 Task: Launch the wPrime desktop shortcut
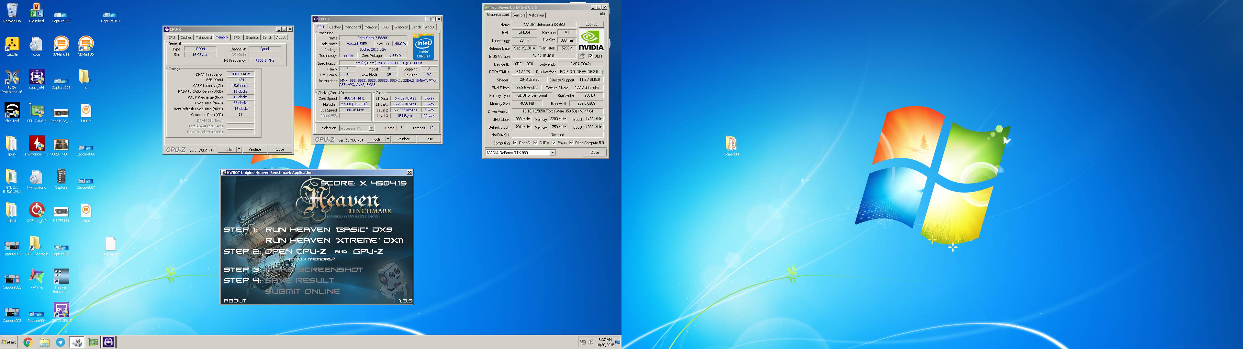pos(37,279)
